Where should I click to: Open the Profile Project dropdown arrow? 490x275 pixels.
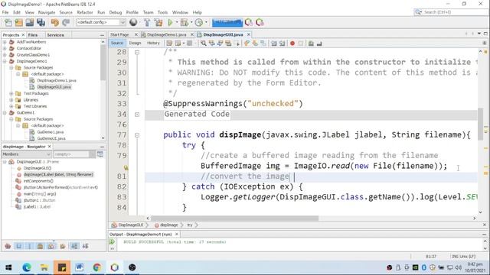(206, 22)
